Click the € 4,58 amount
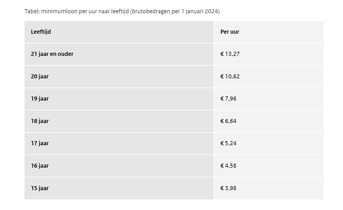 (x=228, y=166)
